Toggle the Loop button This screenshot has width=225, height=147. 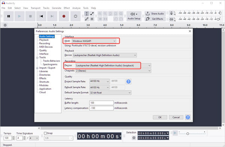pyautogui.click(x=75, y=16)
